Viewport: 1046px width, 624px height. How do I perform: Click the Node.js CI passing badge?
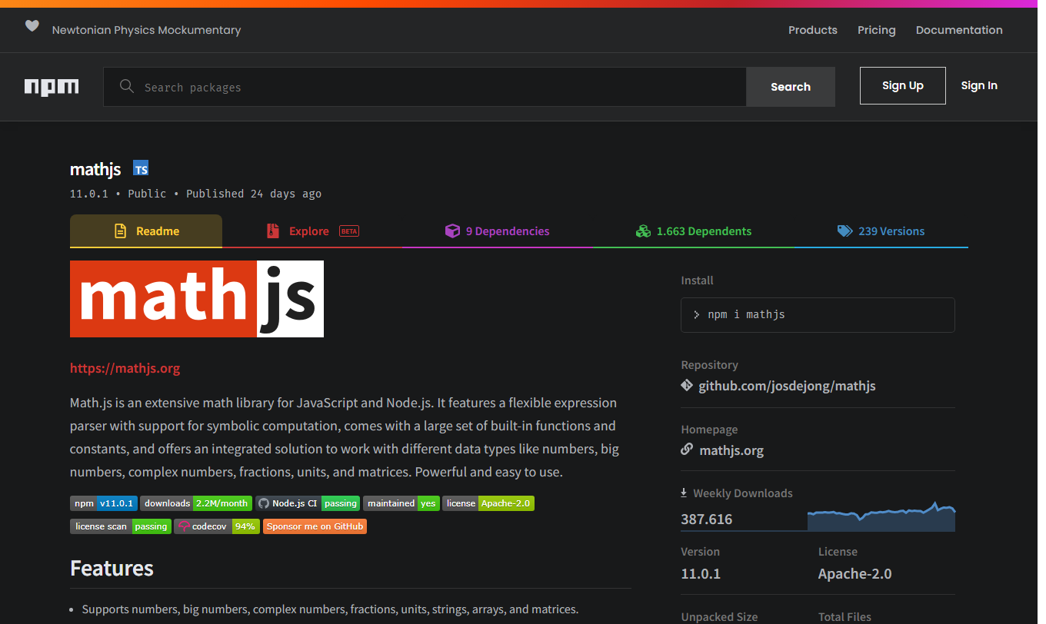pos(308,503)
